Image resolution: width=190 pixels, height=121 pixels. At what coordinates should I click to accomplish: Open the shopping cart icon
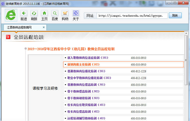pyautogui.click(x=65, y=13)
